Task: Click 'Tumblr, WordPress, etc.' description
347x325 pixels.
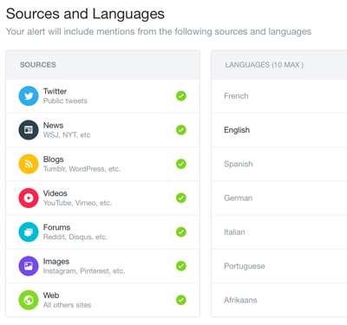Action: [x=82, y=169]
